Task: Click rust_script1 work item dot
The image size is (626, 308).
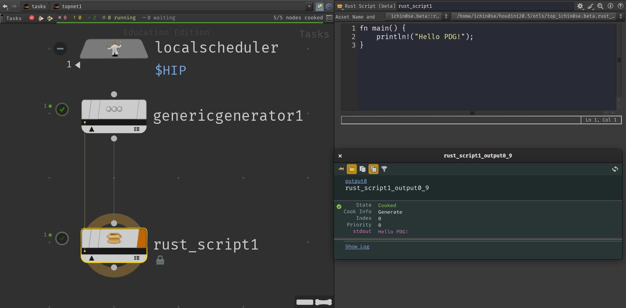Action: (85, 251)
